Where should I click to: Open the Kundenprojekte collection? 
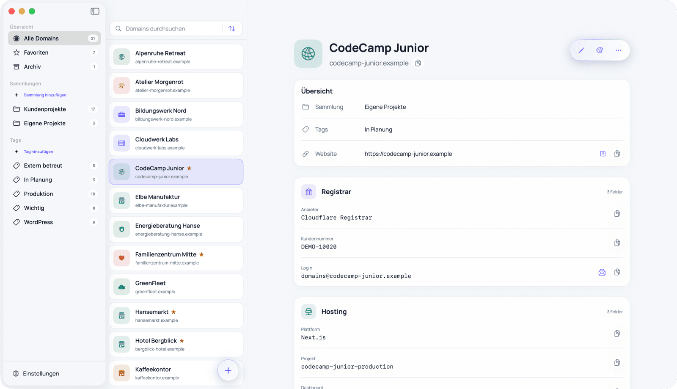[55, 109]
